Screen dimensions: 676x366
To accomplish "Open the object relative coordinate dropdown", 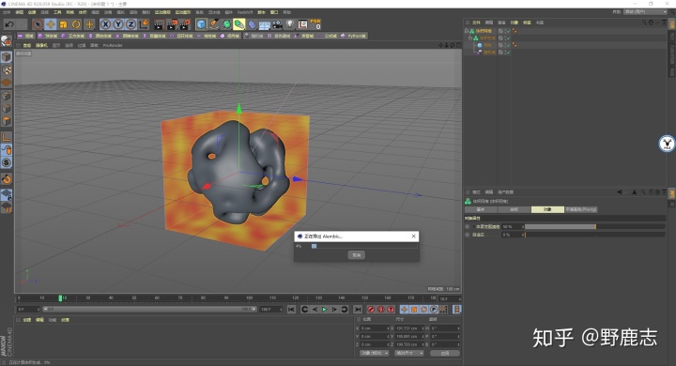I will point(374,353).
